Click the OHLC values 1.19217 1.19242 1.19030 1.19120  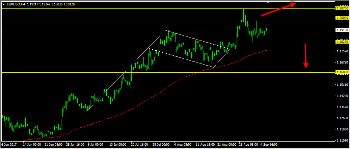(51, 4)
